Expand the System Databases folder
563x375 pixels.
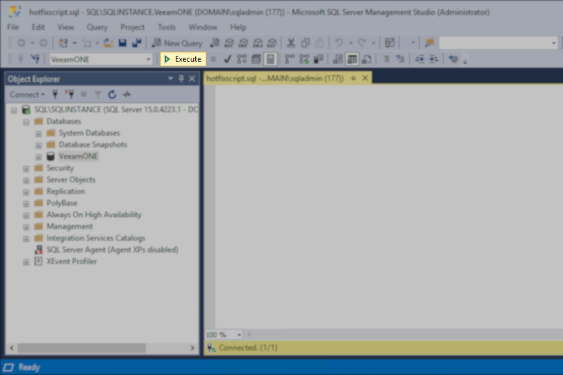(38, 134)
